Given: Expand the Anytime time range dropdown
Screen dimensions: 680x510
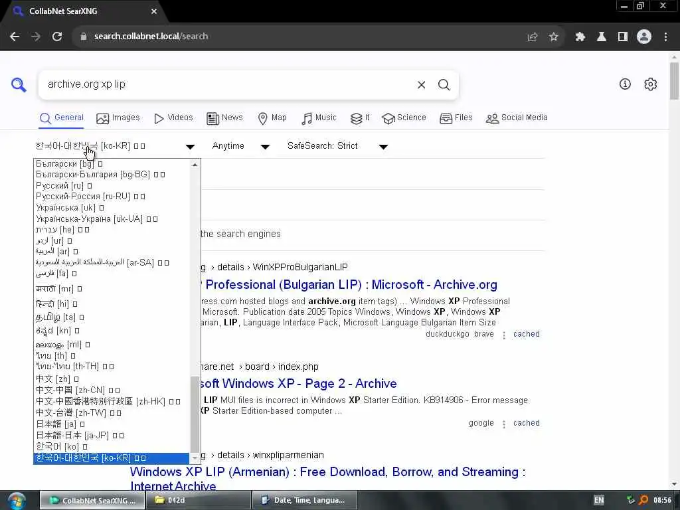Looking at the screenshot, I should 240,146.
